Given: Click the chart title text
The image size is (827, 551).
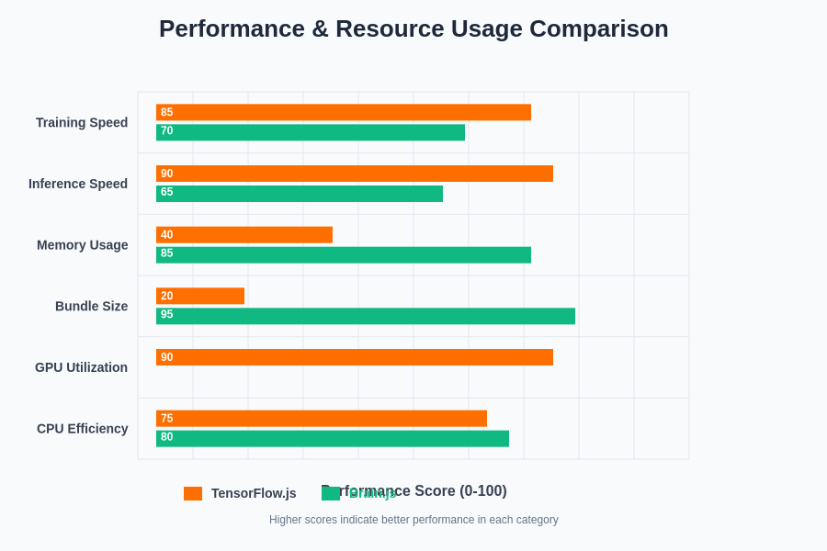Looking at the screenshot, I should click(413, 28).
